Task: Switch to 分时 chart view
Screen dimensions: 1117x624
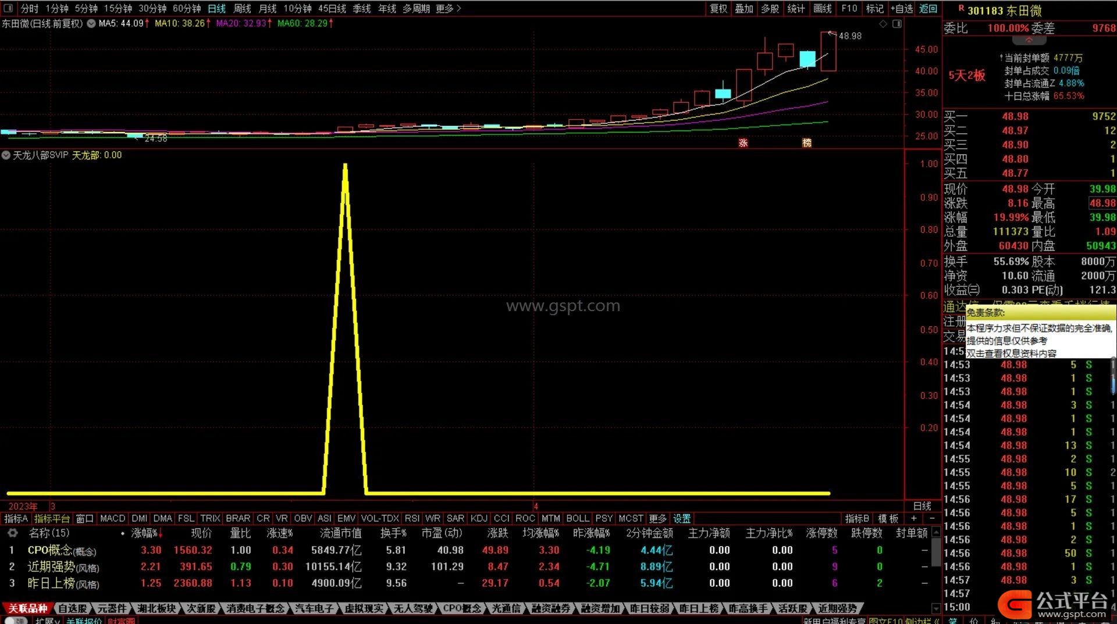Action: coord(30,9)
